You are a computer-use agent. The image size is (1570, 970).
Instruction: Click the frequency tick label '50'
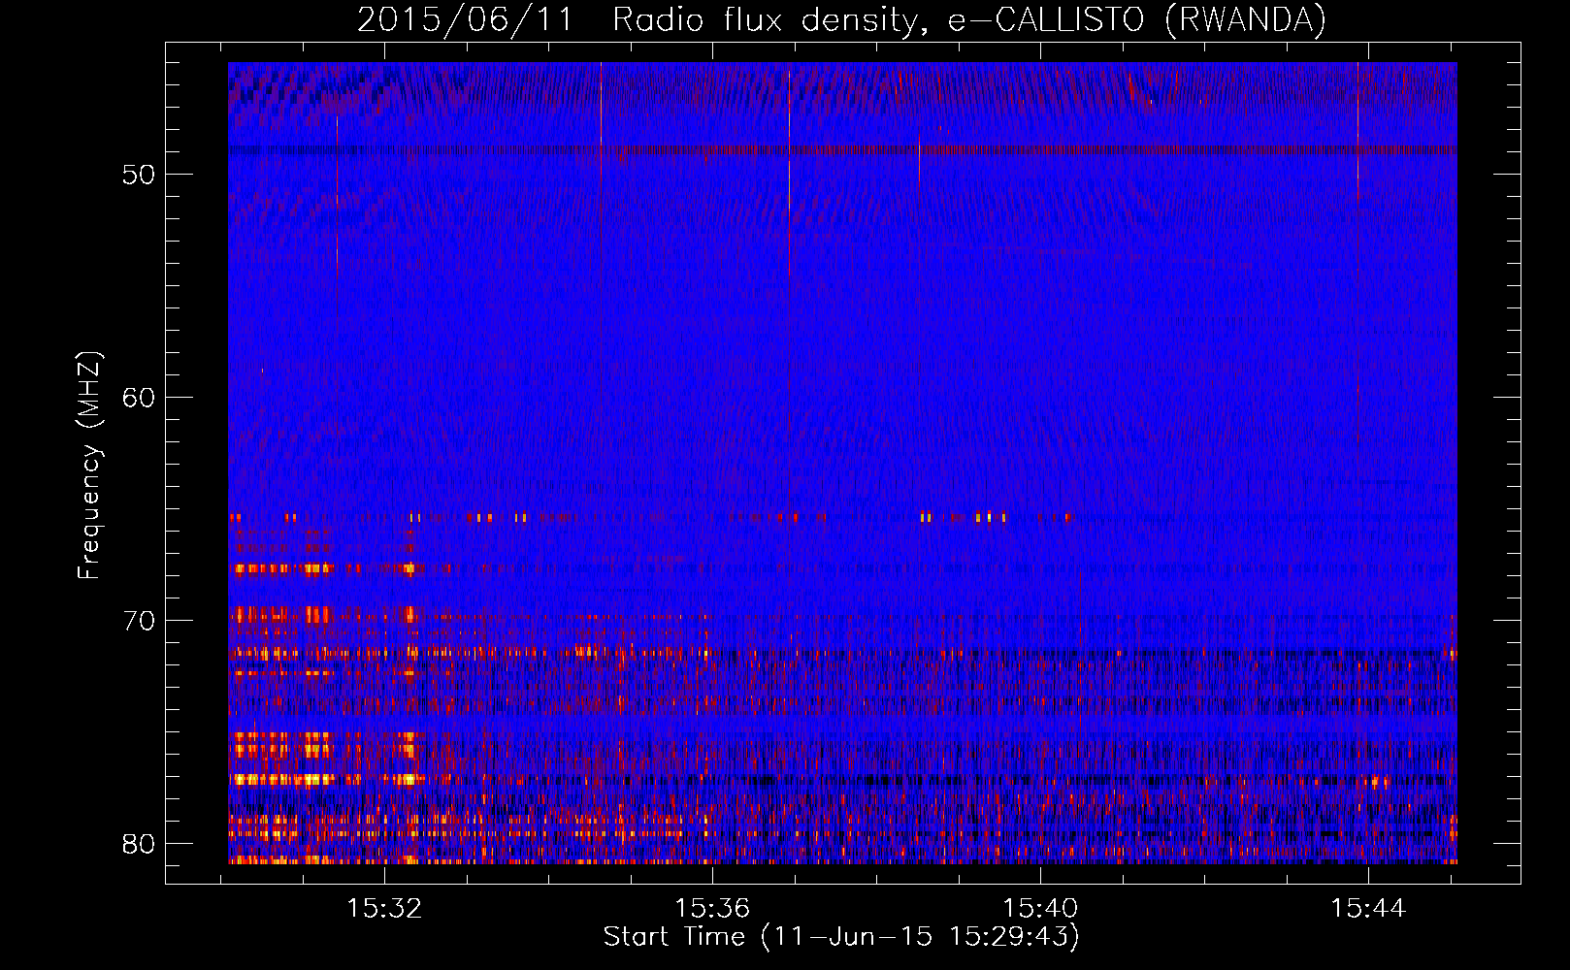[140, 175]
